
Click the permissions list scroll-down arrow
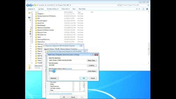click(84, 91)
